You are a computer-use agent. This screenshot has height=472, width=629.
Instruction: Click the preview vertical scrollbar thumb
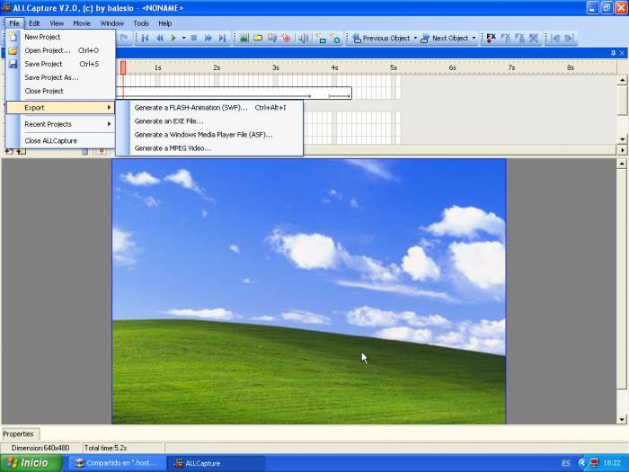click(x=622, y=279)
